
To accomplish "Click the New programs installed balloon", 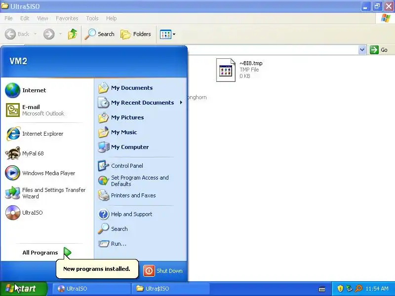I will coord(97,269).
